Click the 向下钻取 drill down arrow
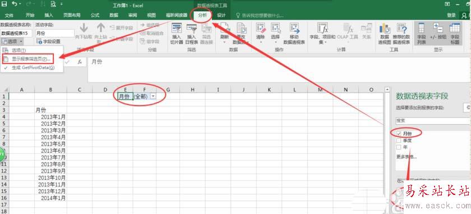Image resolution: width=471 pixels, height=214 pixels. pyautogui.click(x=84, y=28)
